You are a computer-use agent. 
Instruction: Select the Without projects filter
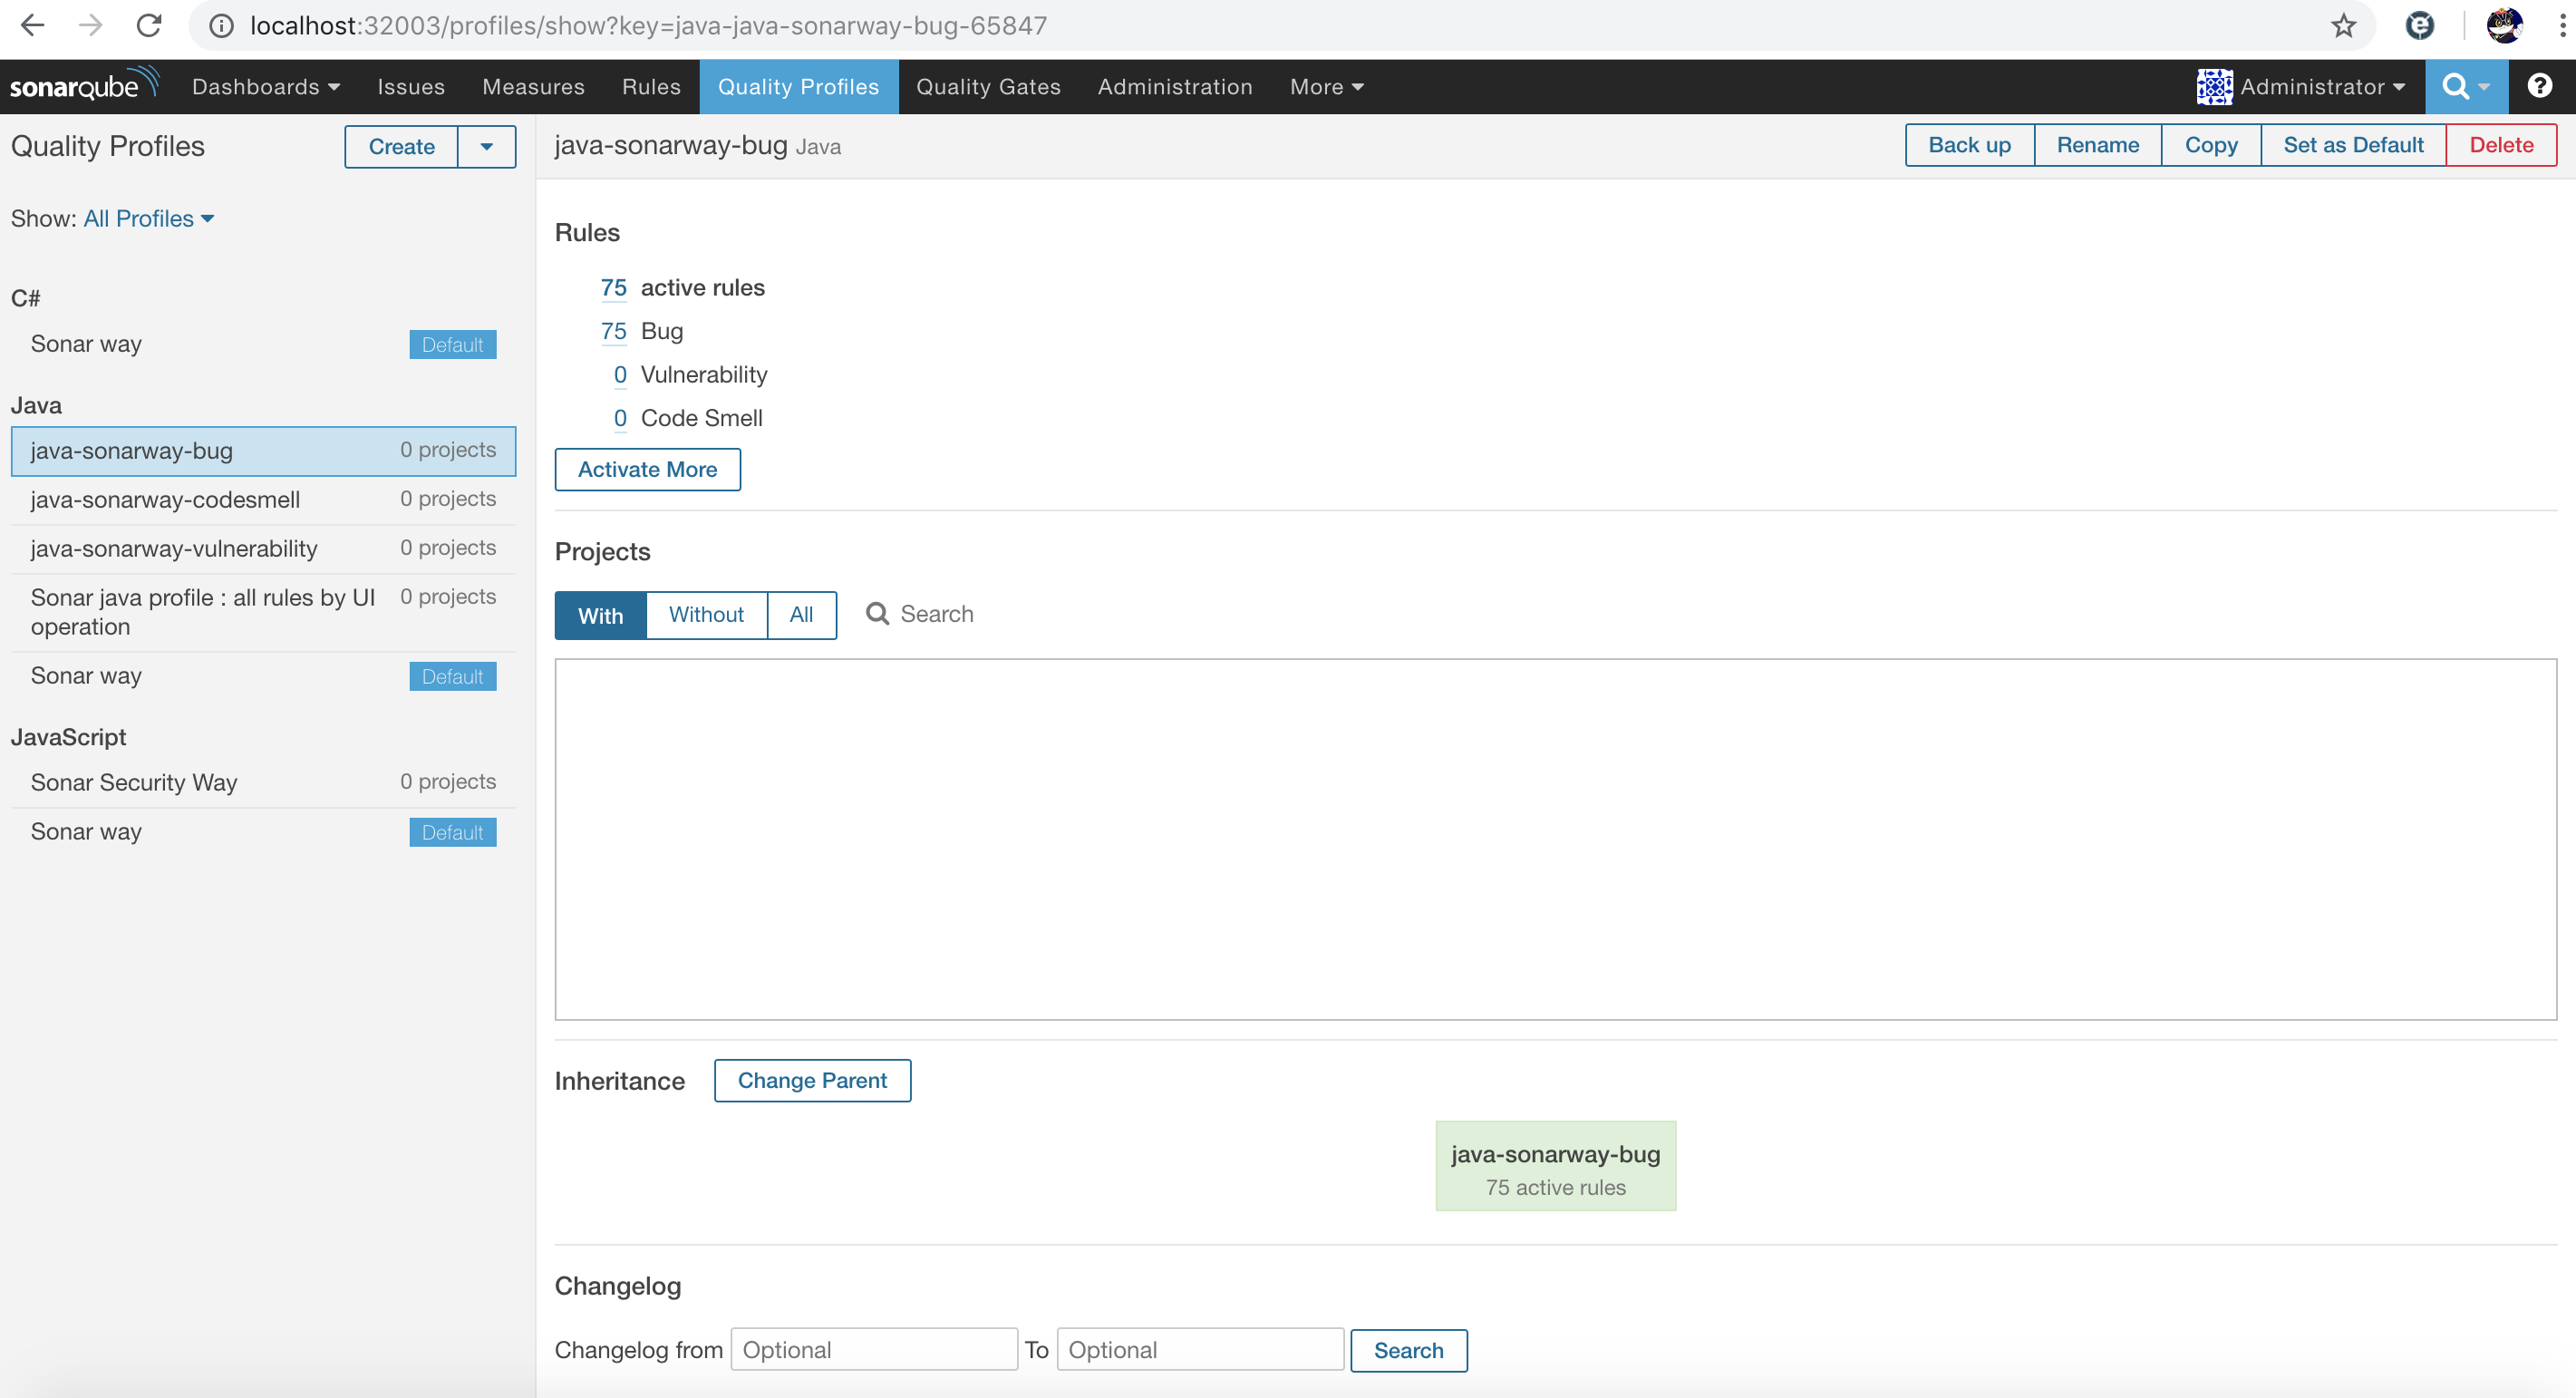[x=706, y=615]
